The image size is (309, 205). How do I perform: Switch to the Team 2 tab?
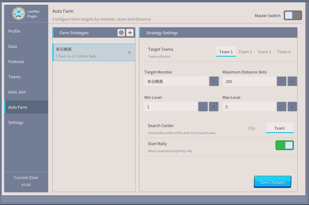coord(245,52)
